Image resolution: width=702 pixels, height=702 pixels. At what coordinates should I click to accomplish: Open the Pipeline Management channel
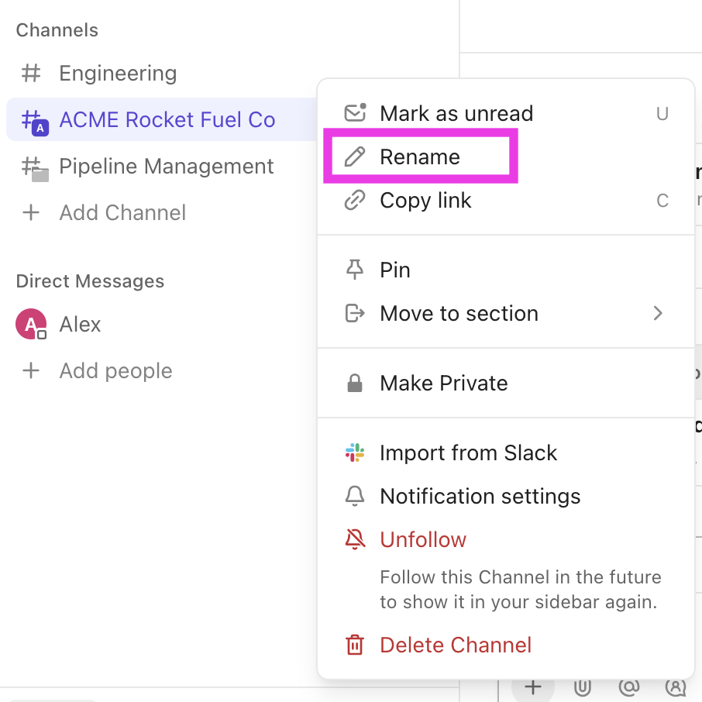click(x=166, y=167)
